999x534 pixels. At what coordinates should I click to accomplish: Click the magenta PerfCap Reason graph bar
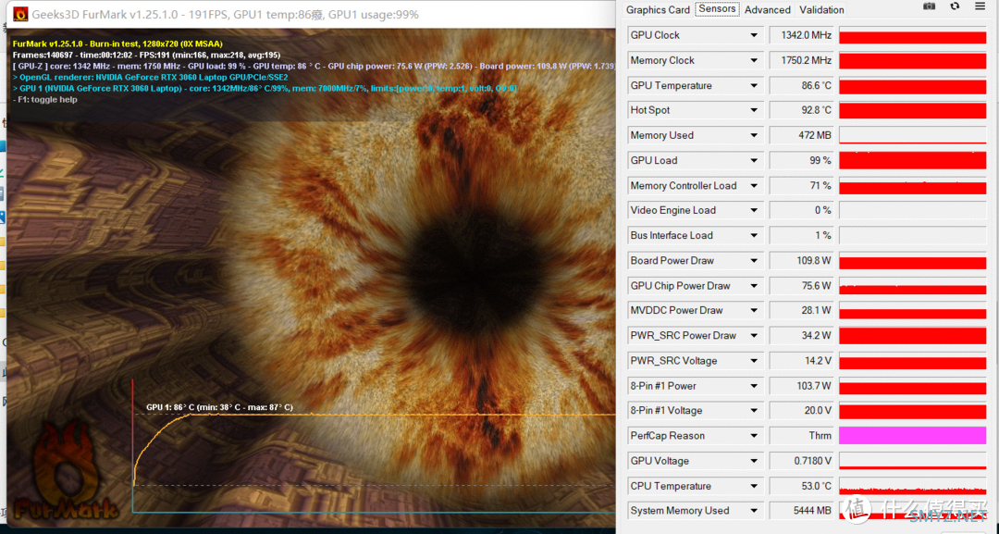[912, 436]
